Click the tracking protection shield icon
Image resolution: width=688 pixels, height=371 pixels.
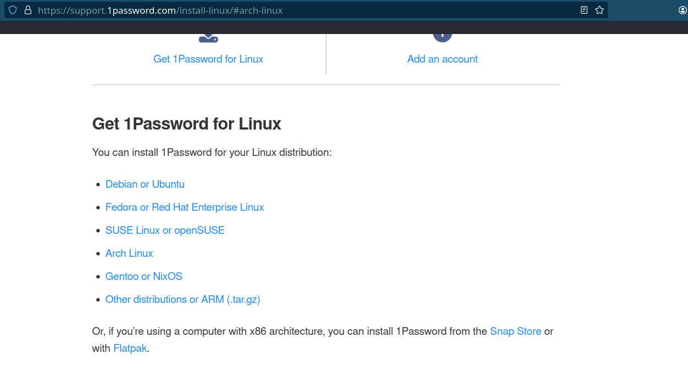tap(13, 10)
